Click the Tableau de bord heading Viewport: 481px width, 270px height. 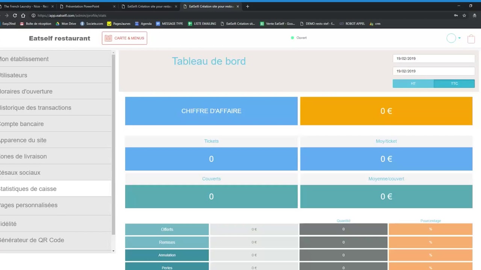209,61
